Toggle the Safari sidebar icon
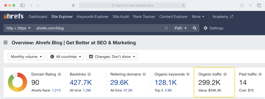265x99 pixels. click(x=22, y=5)
